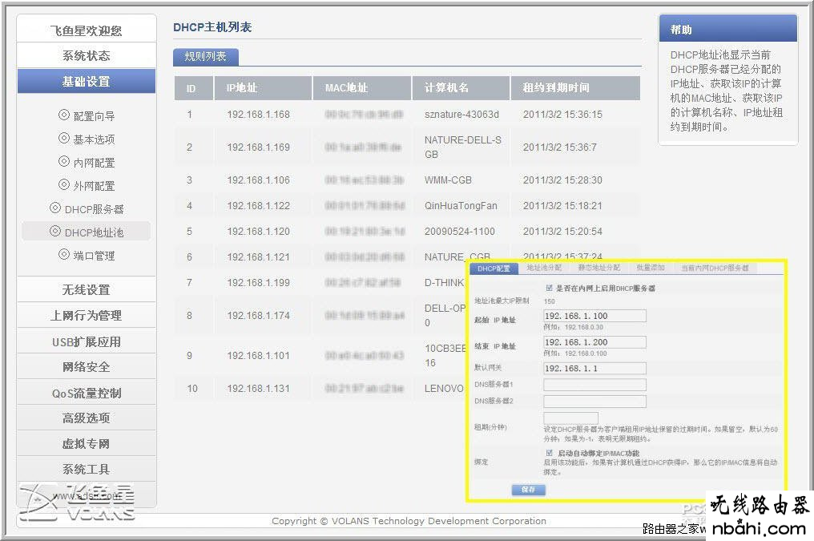Click the MAC地址 column header

click(x=362, y=87)
